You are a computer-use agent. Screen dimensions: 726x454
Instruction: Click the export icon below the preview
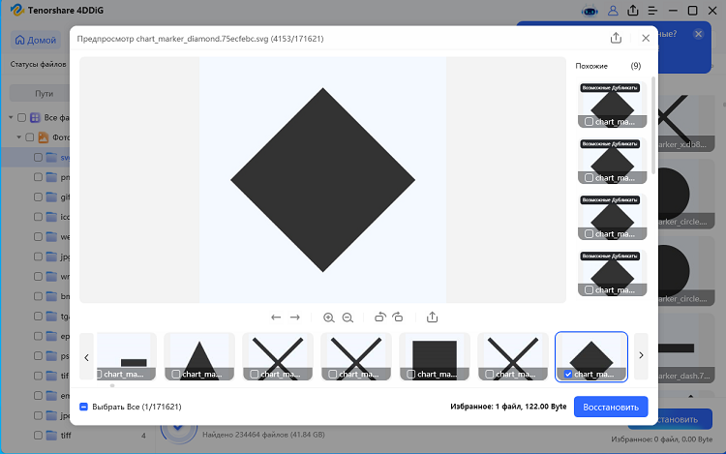[432, 317]
